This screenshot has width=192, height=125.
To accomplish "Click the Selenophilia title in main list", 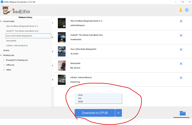I will pyautogui.click(x=75, y=63).
